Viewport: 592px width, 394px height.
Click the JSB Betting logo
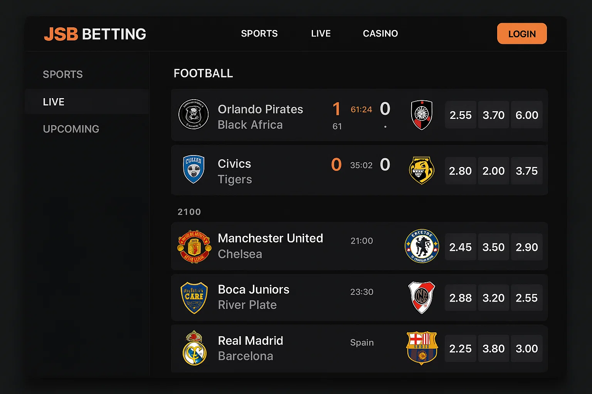95,34
